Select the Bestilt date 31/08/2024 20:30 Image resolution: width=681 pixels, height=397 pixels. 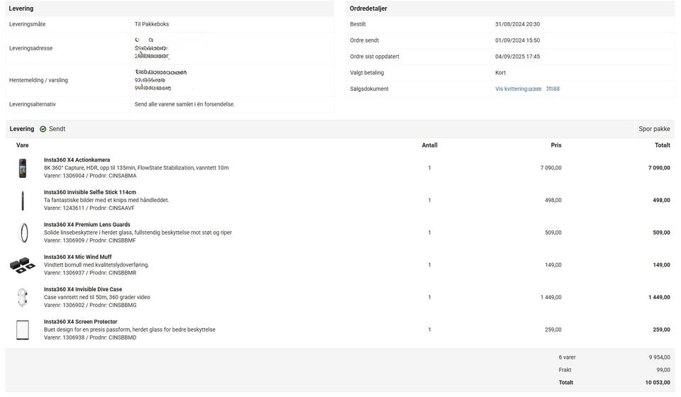(517, 24)
